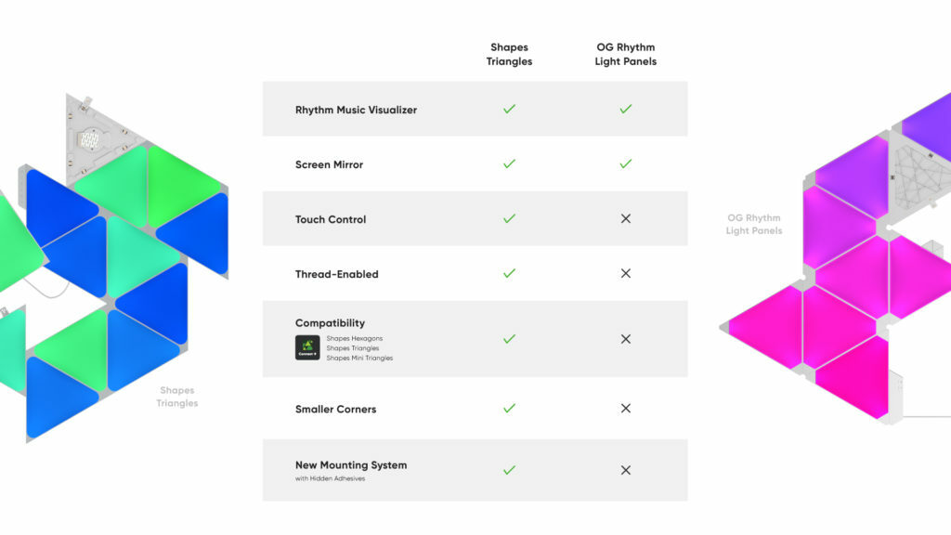This screenshot has width=951, height=535.
Task: Select the OG Rhythm Light Panels column header
Action: point(625,54)
